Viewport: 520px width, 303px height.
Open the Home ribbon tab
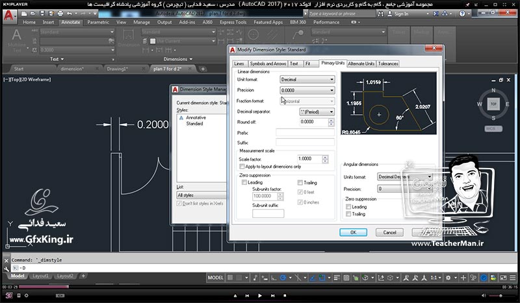click(29, 22)
